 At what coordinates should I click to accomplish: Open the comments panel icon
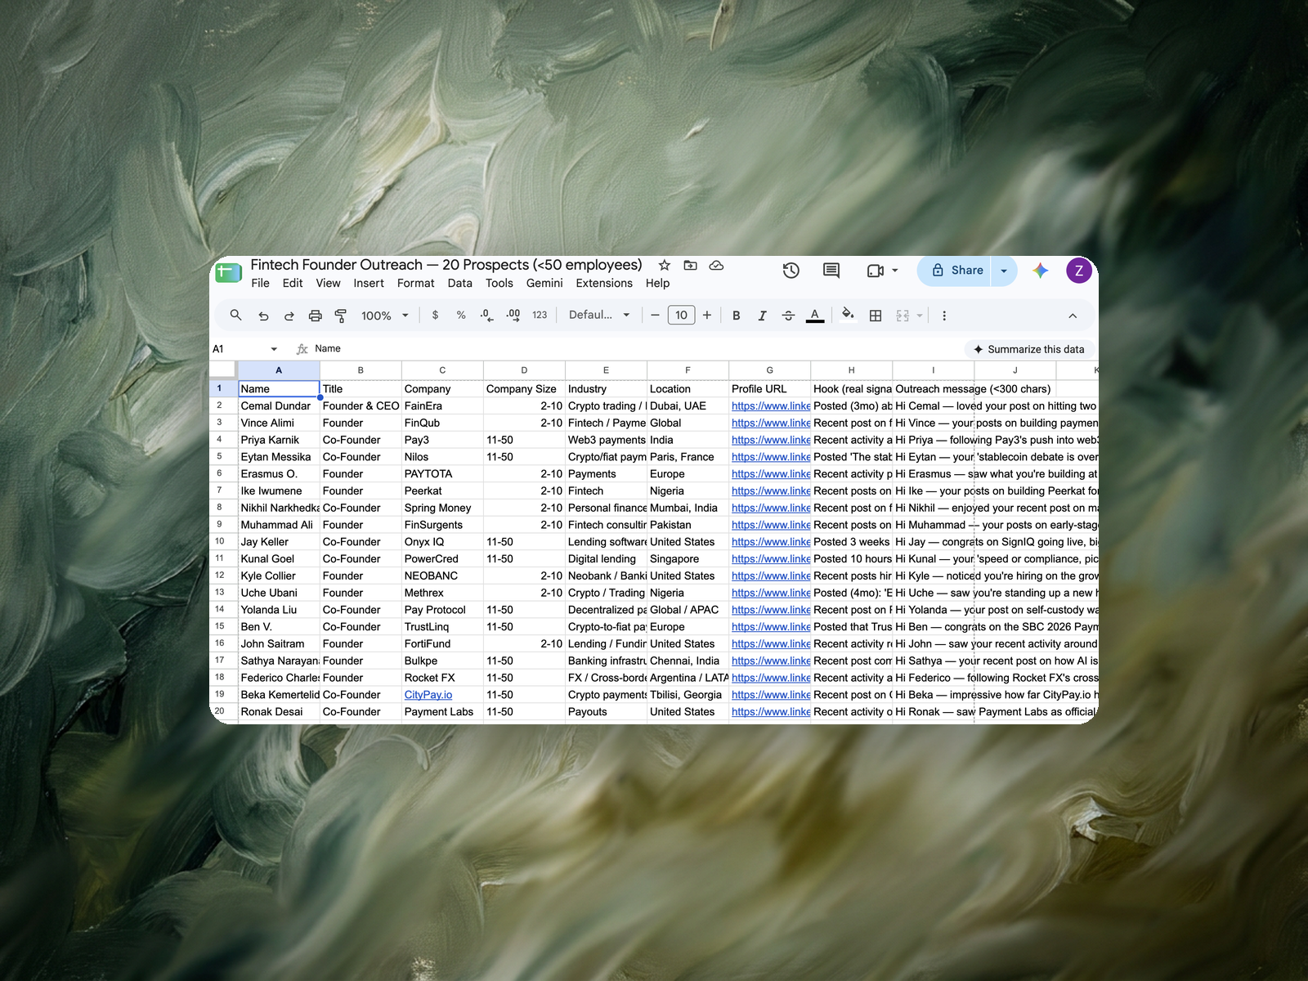831,271
